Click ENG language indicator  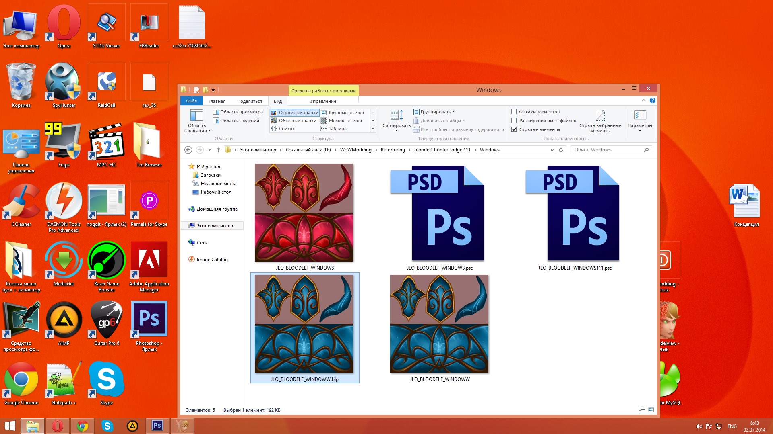(x=732, y=426)
